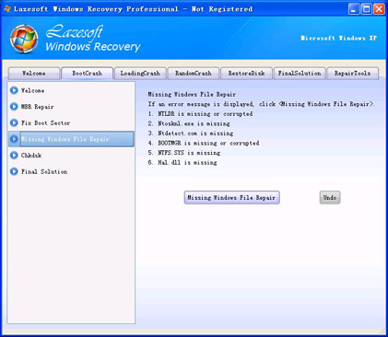Switch to the RepairTools tab
The width and height of the screenshot is (388, 337).
coord(353,74)
